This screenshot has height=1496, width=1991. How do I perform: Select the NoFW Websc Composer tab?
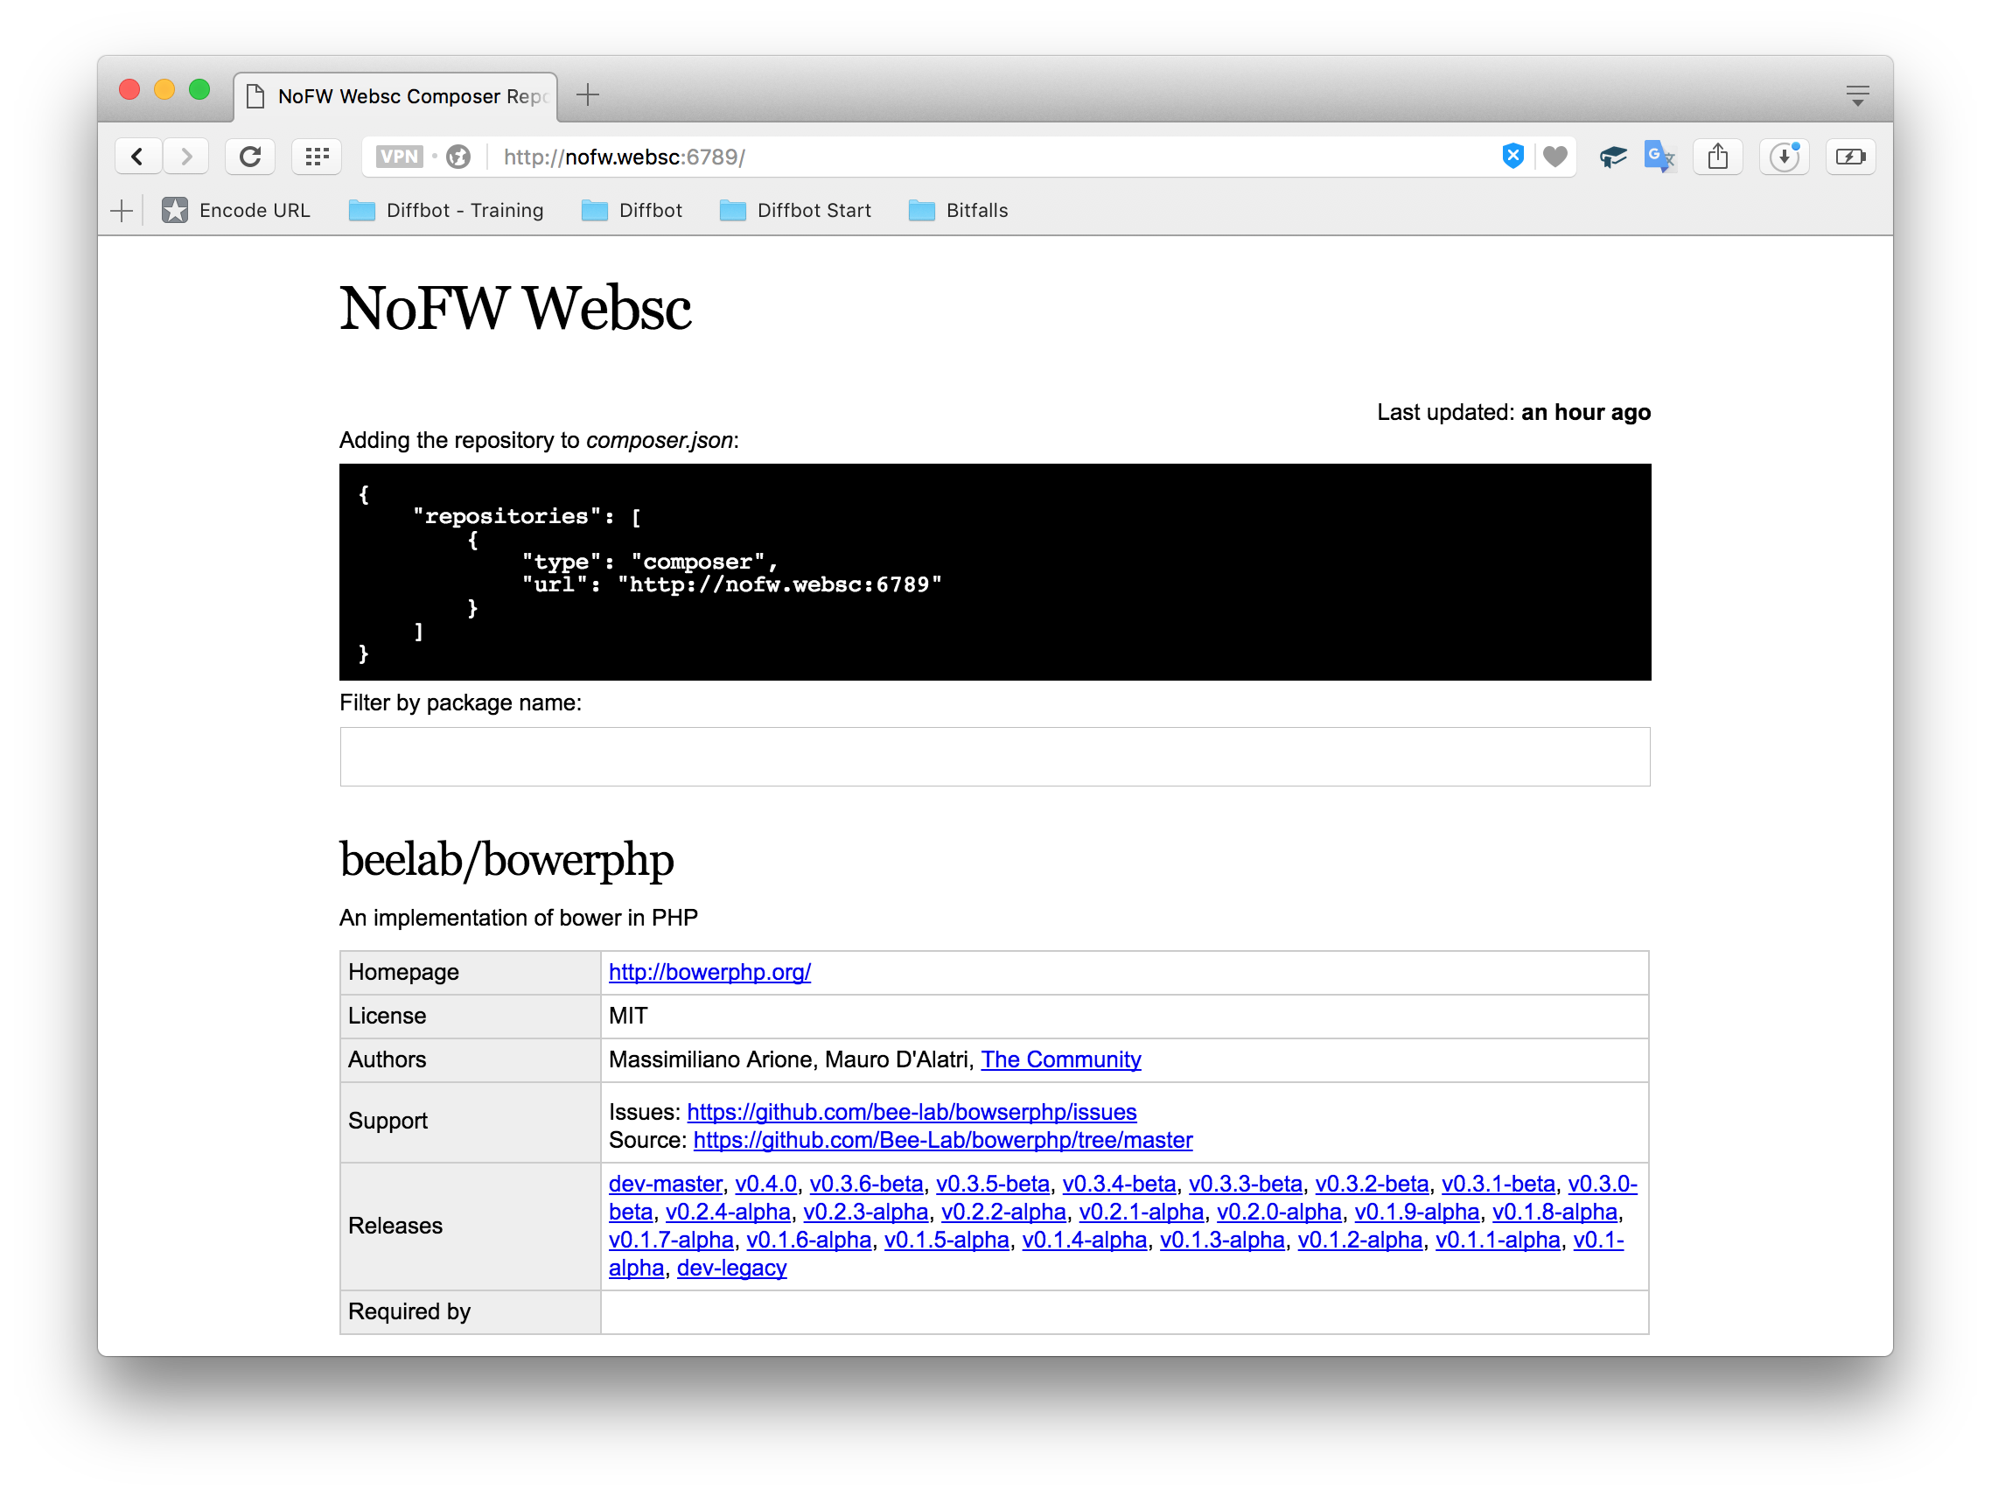[396, 96]
